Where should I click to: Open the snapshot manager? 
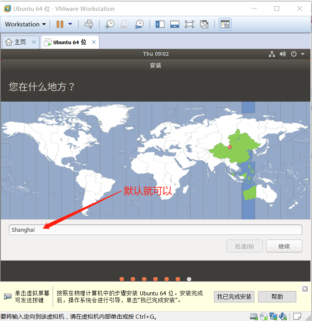coord(139,24)
